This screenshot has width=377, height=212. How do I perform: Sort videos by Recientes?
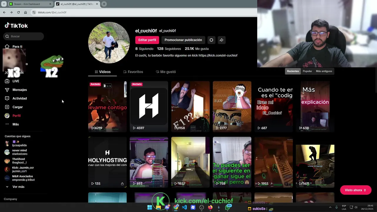click(293, 71)
